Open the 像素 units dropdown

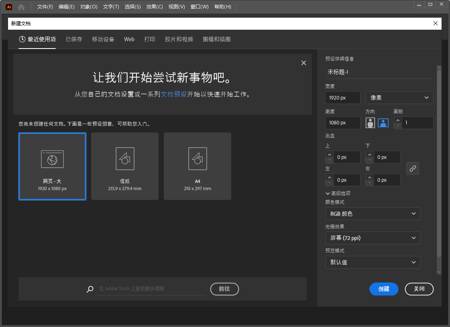click(x=399, y=97)
